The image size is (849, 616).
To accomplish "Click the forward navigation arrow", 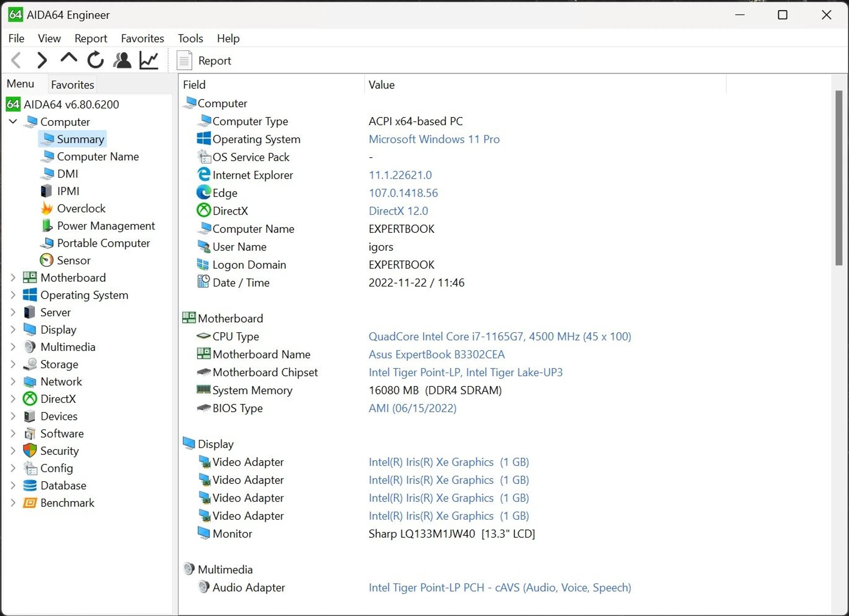I will (42, 60).
